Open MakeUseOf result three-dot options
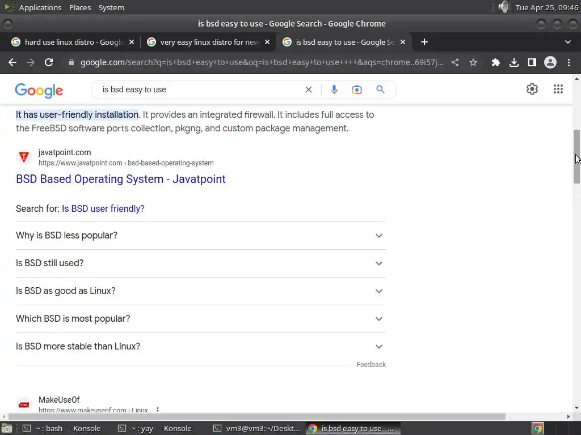Viewport: 581px width, 435px height. 158,410
